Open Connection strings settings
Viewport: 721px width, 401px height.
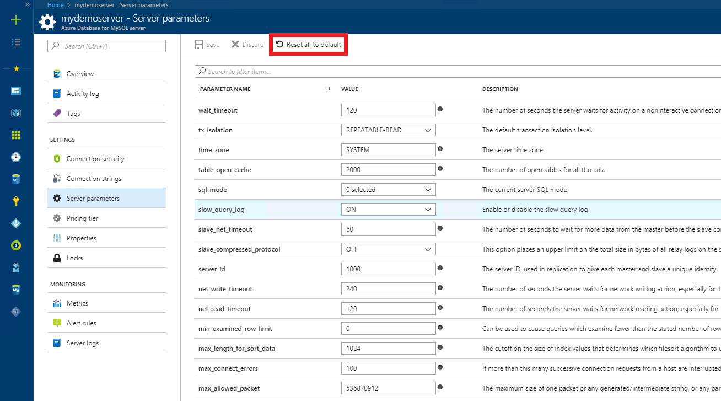(x=106, y=178)
